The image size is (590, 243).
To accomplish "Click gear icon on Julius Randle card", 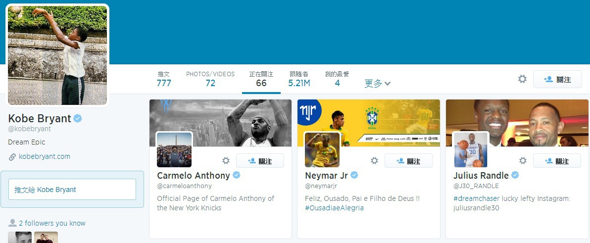I will [x=523, y=161].
